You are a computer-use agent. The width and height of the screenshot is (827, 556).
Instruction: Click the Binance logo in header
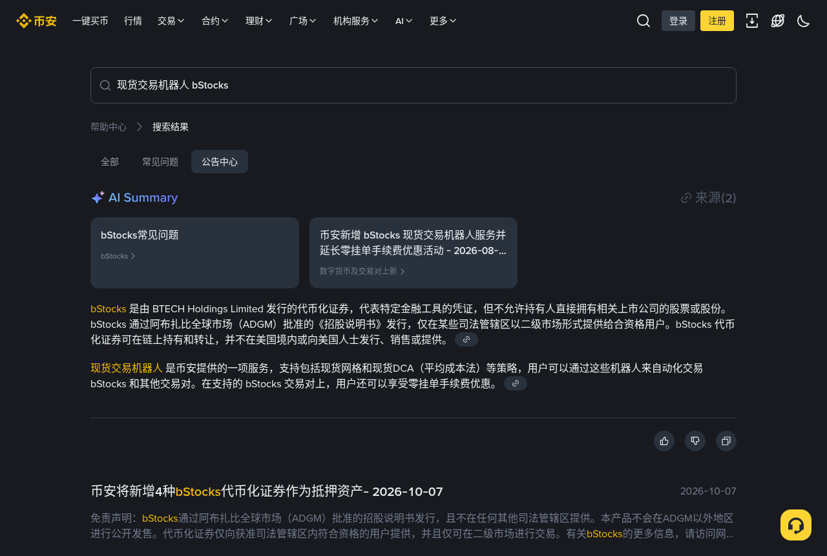pos(36,21)
